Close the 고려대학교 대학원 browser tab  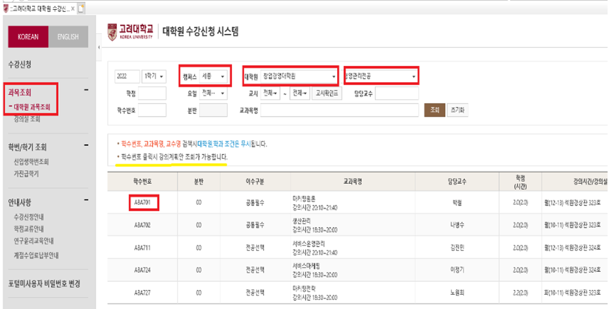[x=73, y=8]
